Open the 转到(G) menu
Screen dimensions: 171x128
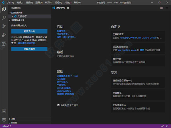(x=49, y=3)
